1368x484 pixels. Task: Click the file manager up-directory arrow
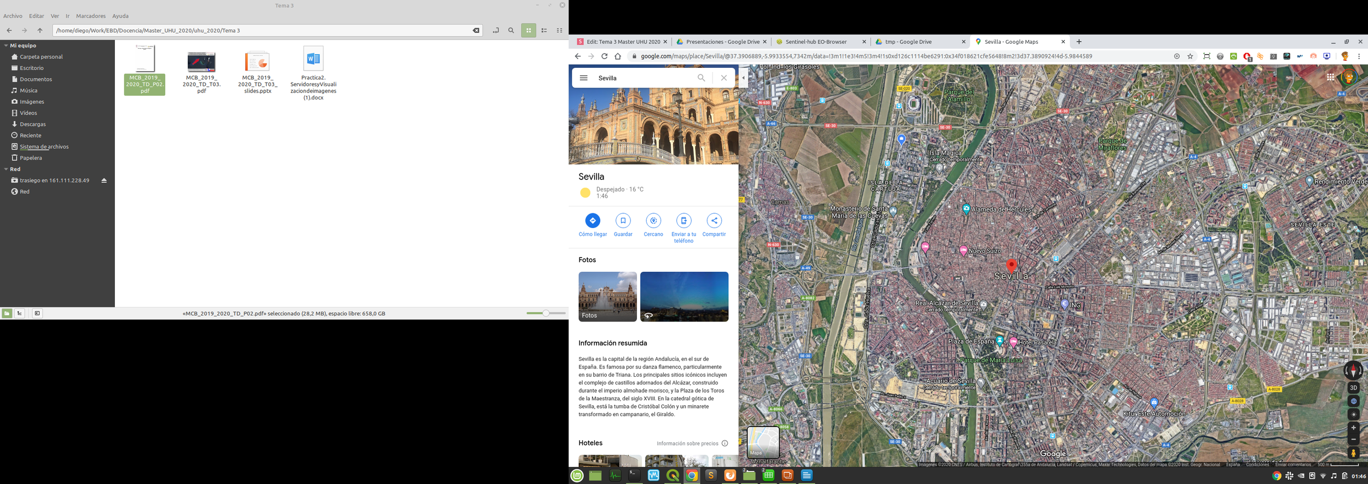tap(40, 31)
